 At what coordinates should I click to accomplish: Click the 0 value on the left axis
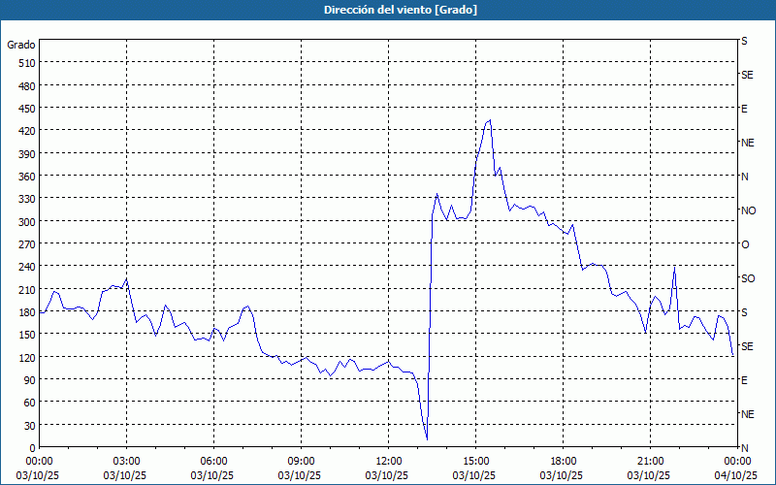click(32, 448)
